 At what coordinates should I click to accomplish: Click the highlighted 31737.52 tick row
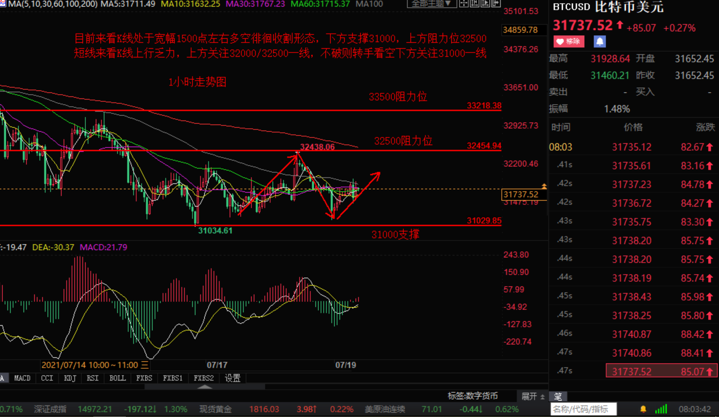[x=661, y=371]
